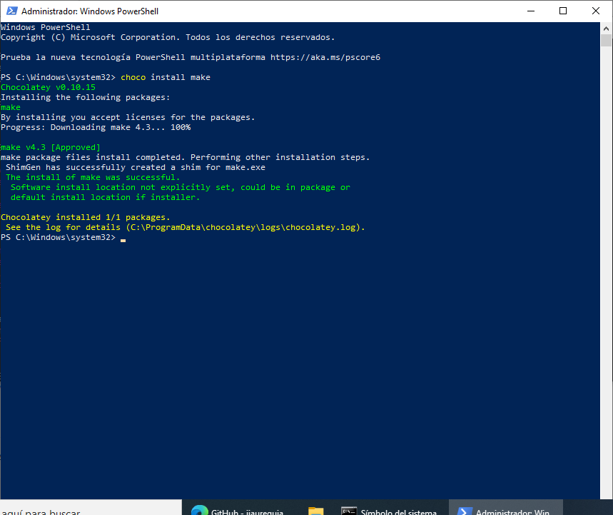Click the 'make v4.3 [Approved]' line
The height and width of the screenshot is (515, 613).
[x=51, y=147]
